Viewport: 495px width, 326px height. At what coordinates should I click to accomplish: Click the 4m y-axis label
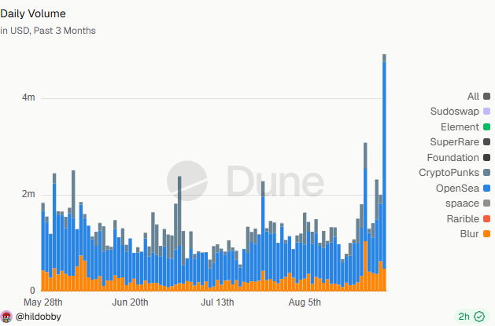(x=28, y=97)
